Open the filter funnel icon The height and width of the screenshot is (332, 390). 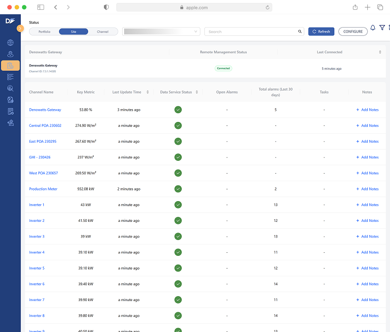click(382, 28)
